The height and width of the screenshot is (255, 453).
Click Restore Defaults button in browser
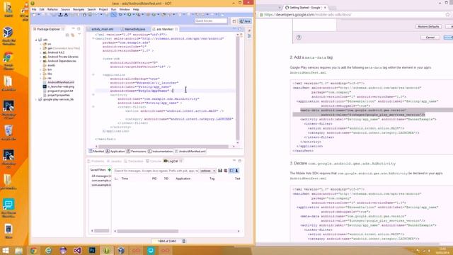[x=428, y=26]
